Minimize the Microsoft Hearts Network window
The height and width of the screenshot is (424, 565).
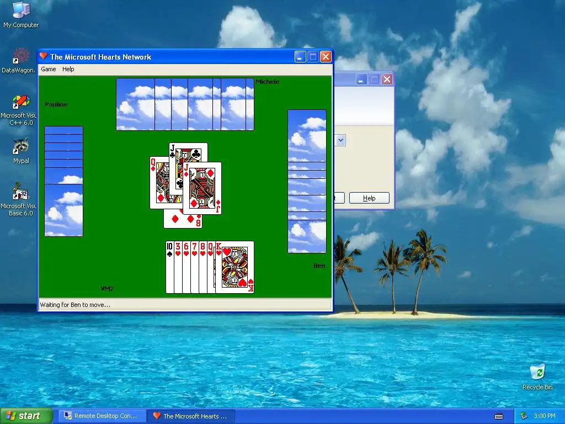click(x=300, y=57)
